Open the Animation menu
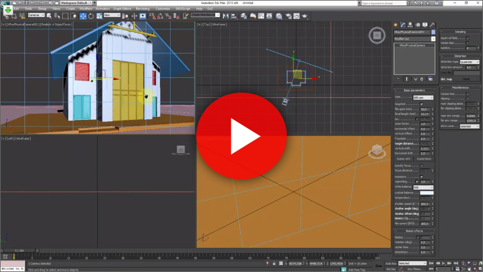The width and height of the screenshot is (483, 272). (x=103, y=9)
